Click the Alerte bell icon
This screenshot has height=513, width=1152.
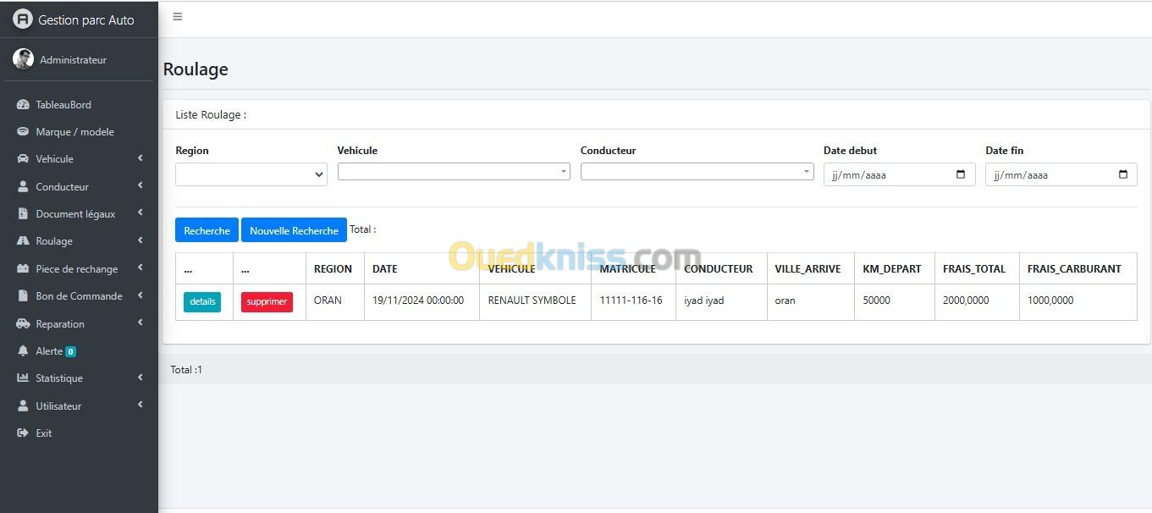coord(23,351)
